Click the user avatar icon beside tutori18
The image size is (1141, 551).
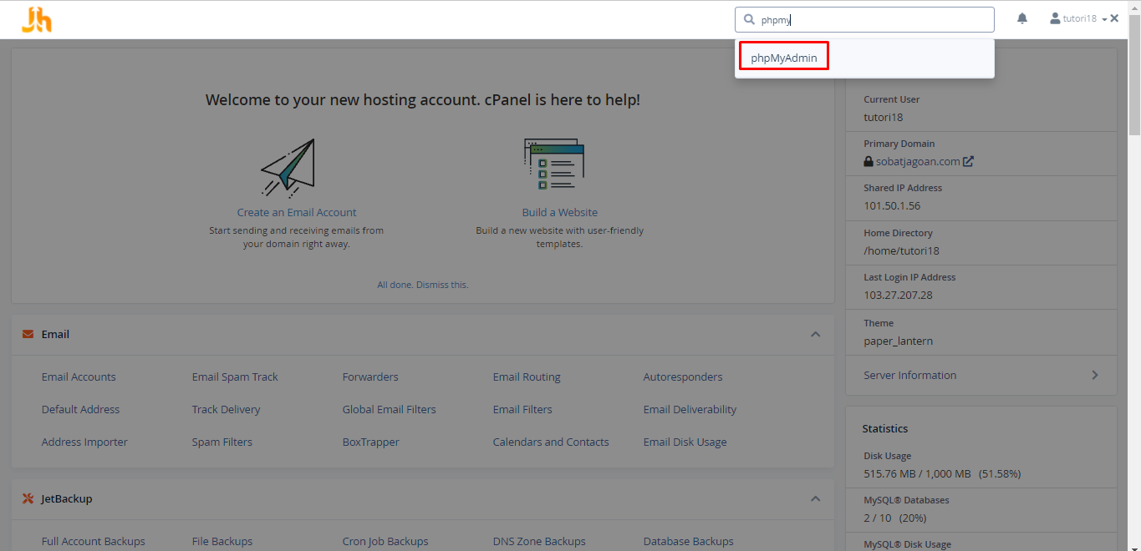click(x=1055, y=18)
